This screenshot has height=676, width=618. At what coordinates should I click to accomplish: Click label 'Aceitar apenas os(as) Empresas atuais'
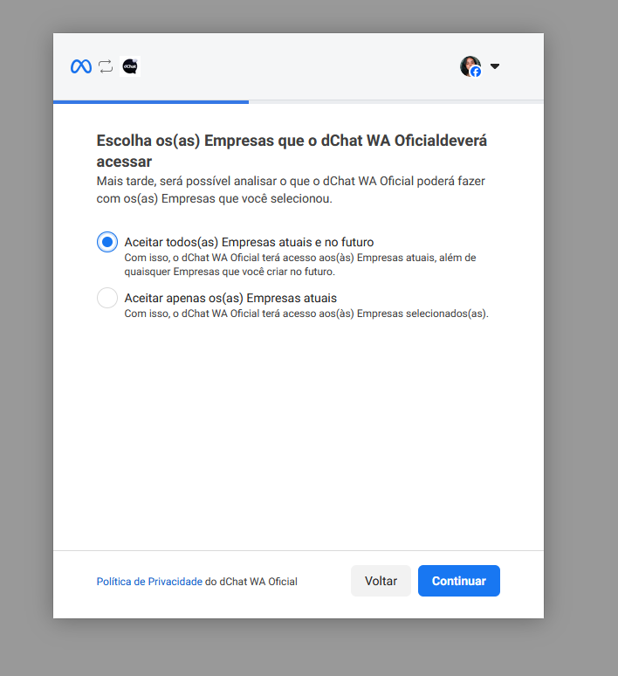[230, 298]
